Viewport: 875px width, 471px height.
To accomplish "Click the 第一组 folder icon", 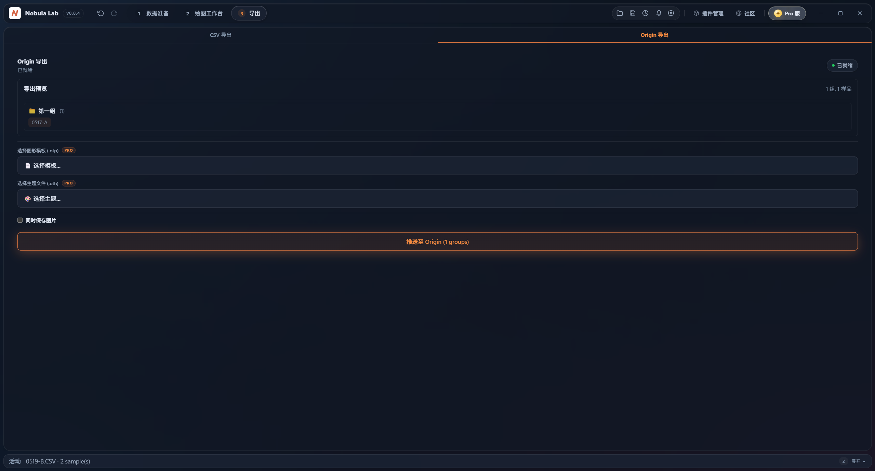I will point(32,111).
